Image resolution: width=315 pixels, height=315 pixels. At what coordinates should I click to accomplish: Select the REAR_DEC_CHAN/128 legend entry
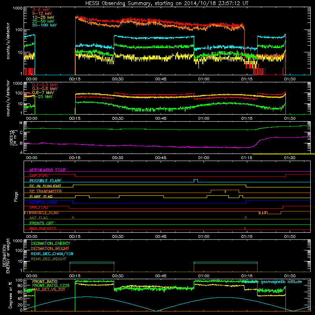point(52,254)
